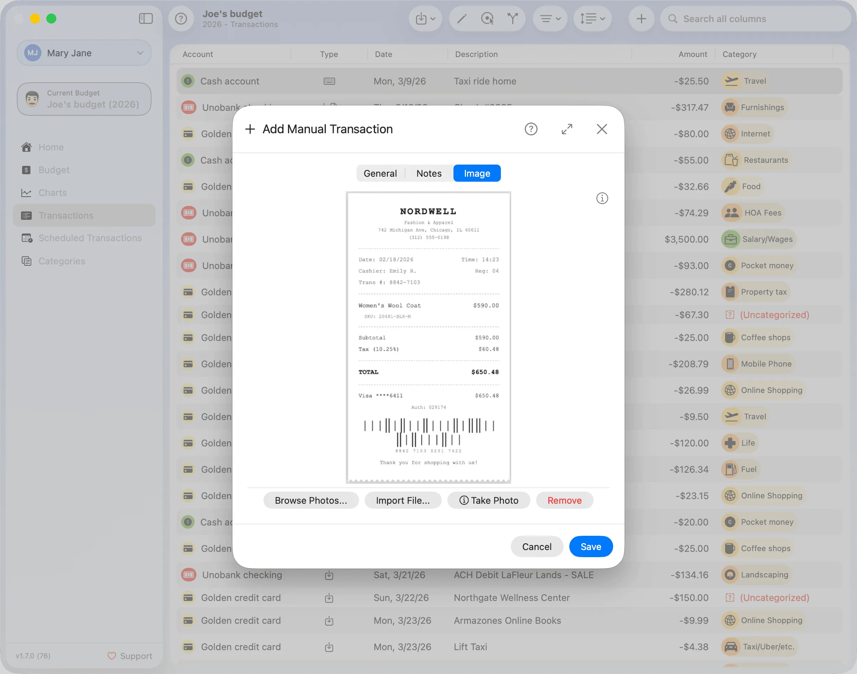The image size is (857, 674).
Task: Expand the row spacing dropdown in the toolbar
Action: coord(592,19)
